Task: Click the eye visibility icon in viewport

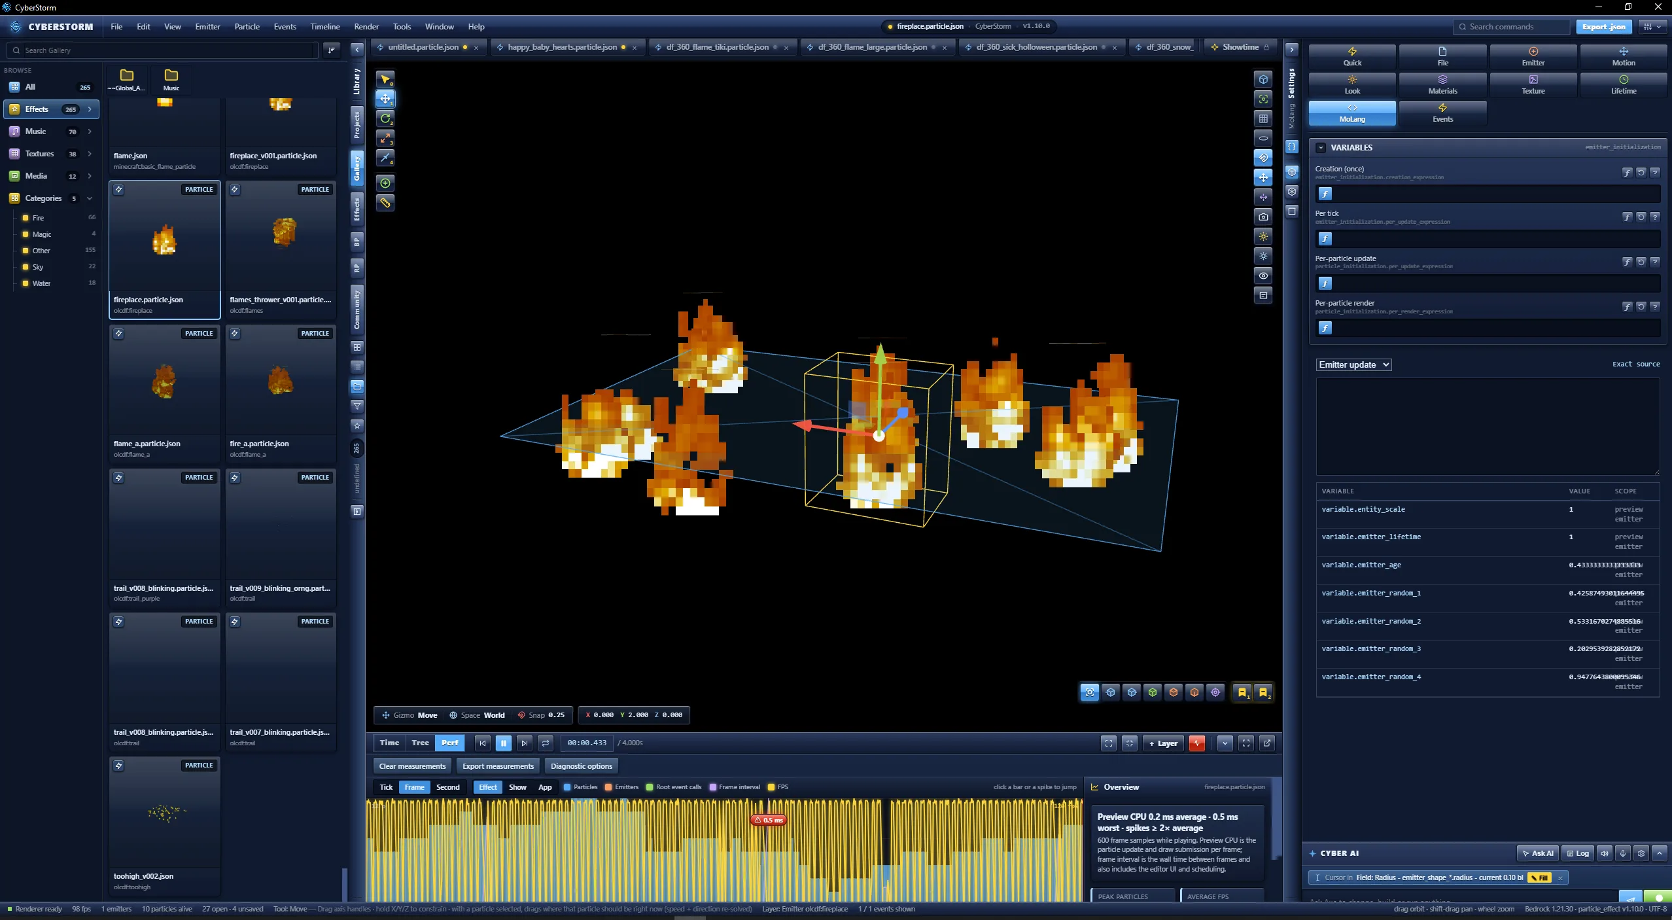Action: pyautogui.click(x=1263, y=275)
